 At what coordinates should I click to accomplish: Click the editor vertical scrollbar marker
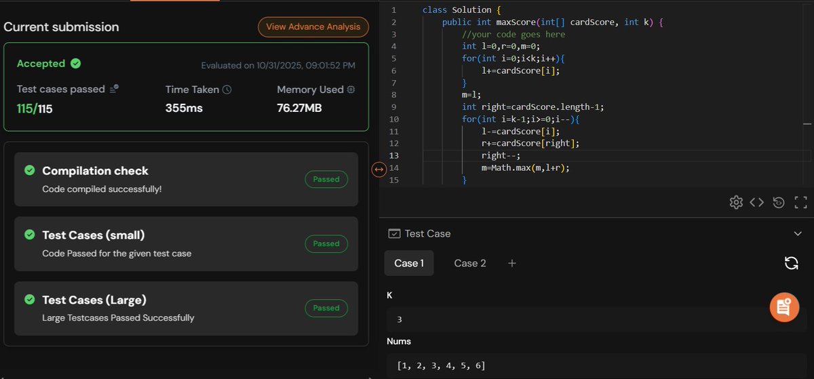pyautogui.click(x=807, y=124)
